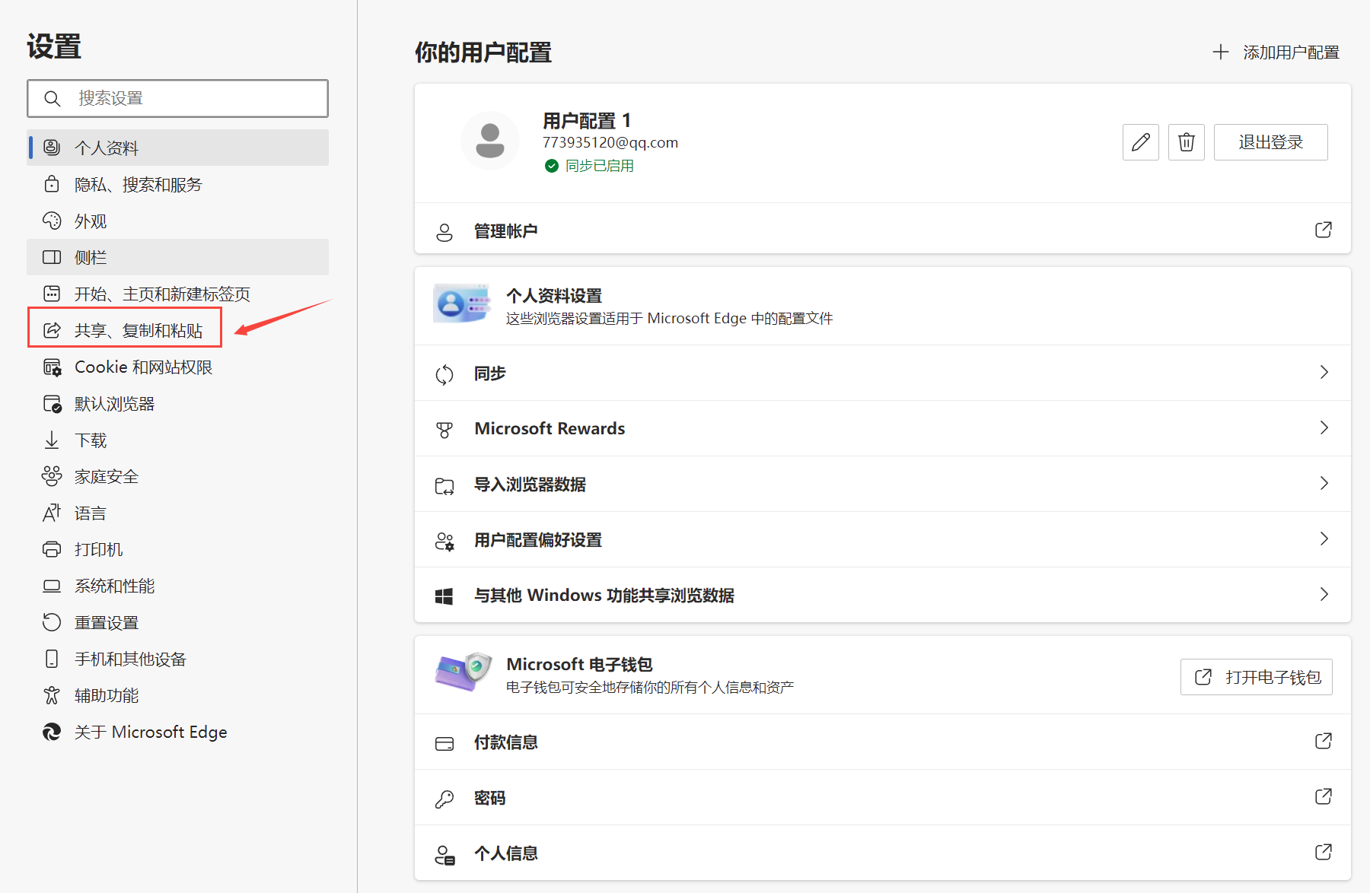
Task: Click the external link icon beside 个人信息
Action: tap(1323, 852)
